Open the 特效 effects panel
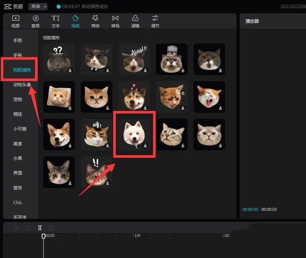Screen dimensions: 306x258 [x=95, y=21]
